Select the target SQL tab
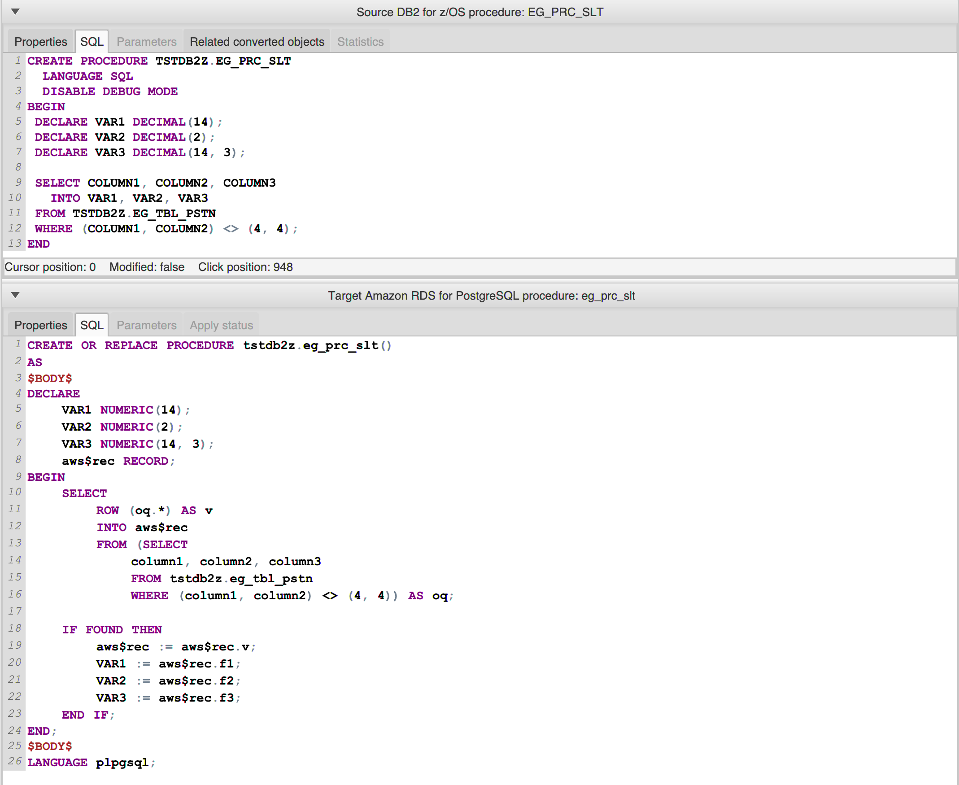959x785 pixels. (92, 325)
